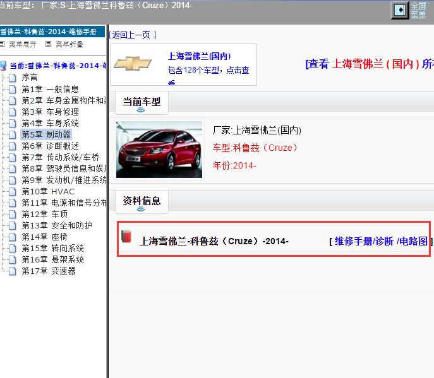Open 第6章 诊断概述
The width and height of the screenshot is (434, 378).
point(50,146)
